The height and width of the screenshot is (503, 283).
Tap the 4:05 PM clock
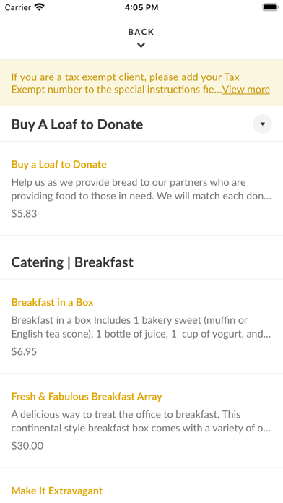[x=141, y=7]
